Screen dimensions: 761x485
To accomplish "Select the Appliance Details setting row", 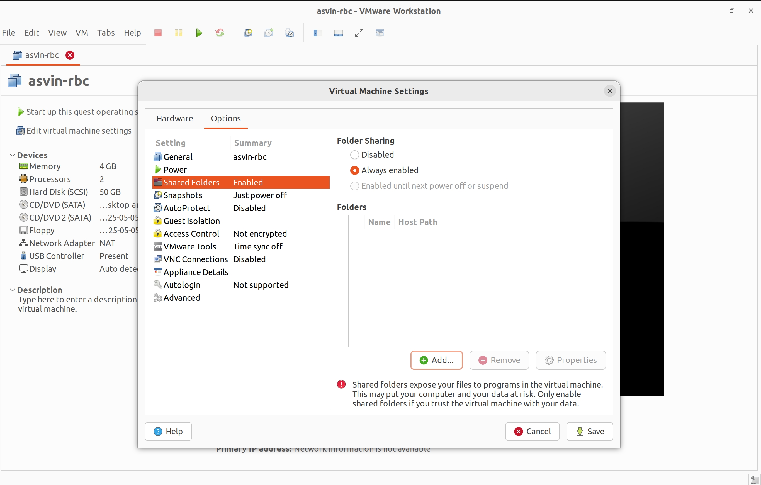I will (x=241, y=272).
